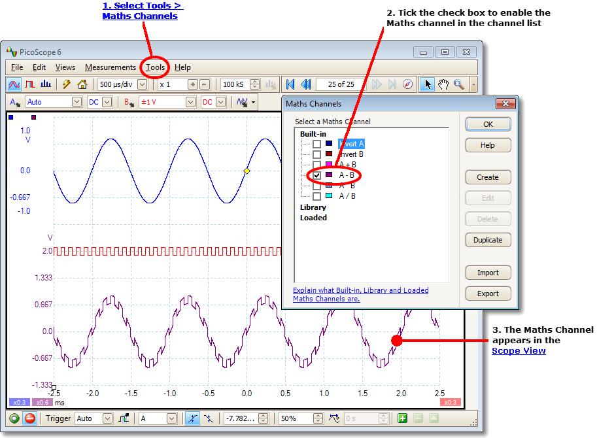Open the Help menu

tap(182, 67)
